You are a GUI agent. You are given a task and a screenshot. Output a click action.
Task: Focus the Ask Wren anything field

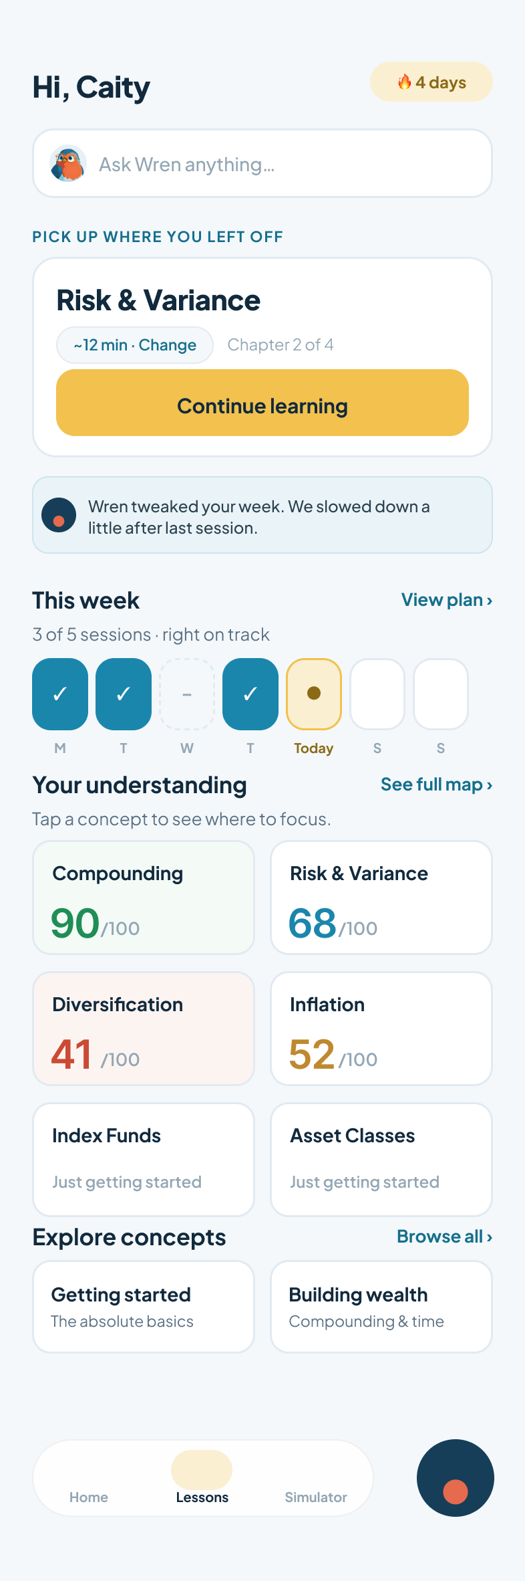coord(262,164)
